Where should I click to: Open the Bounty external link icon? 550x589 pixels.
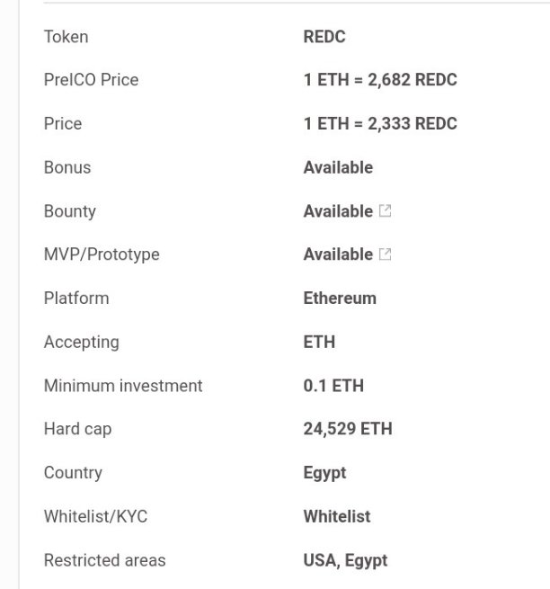point(385,210)
